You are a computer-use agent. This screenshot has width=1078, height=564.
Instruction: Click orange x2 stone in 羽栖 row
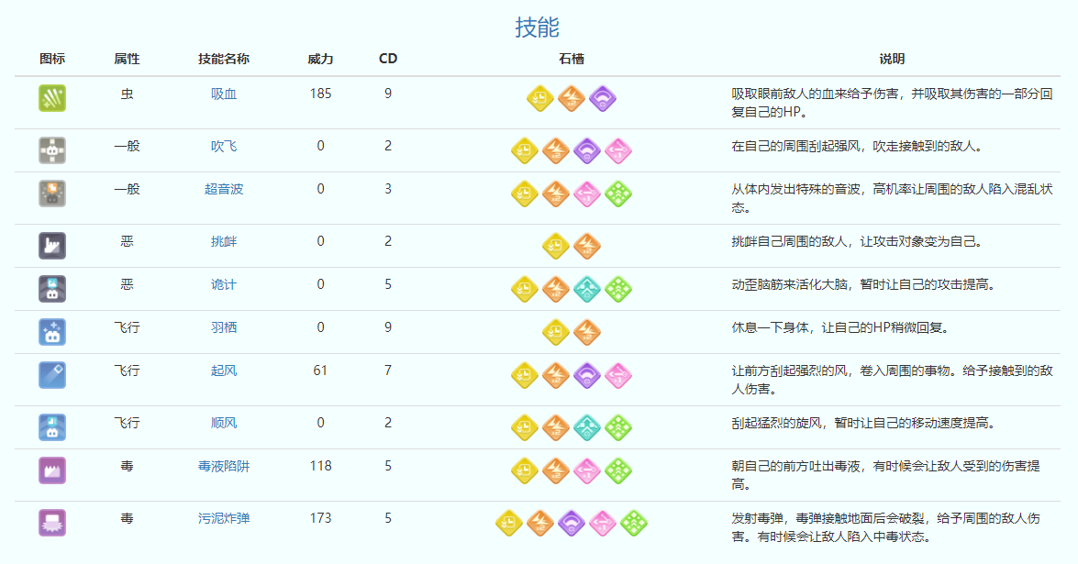tap(587, 333)
